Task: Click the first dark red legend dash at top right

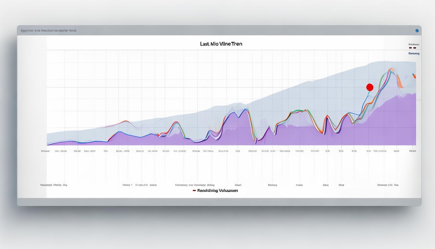Action: tap(410, 48)
